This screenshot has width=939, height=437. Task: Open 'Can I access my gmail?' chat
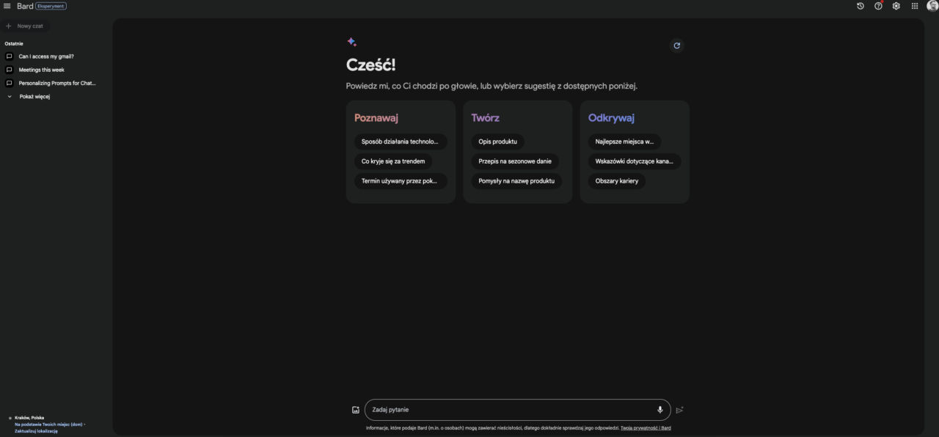tap(45, 56)
